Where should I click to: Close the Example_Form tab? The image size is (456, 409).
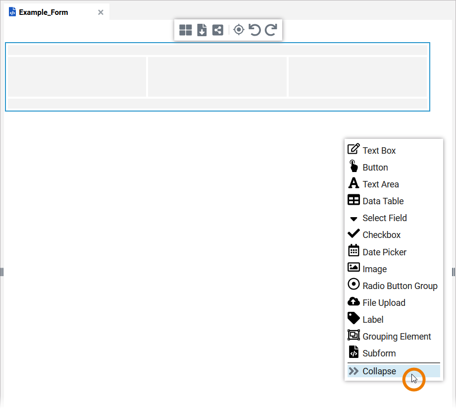[101, 12]
